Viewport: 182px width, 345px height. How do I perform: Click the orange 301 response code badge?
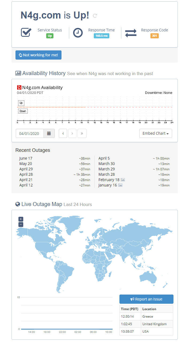click(x=154, y=36)
